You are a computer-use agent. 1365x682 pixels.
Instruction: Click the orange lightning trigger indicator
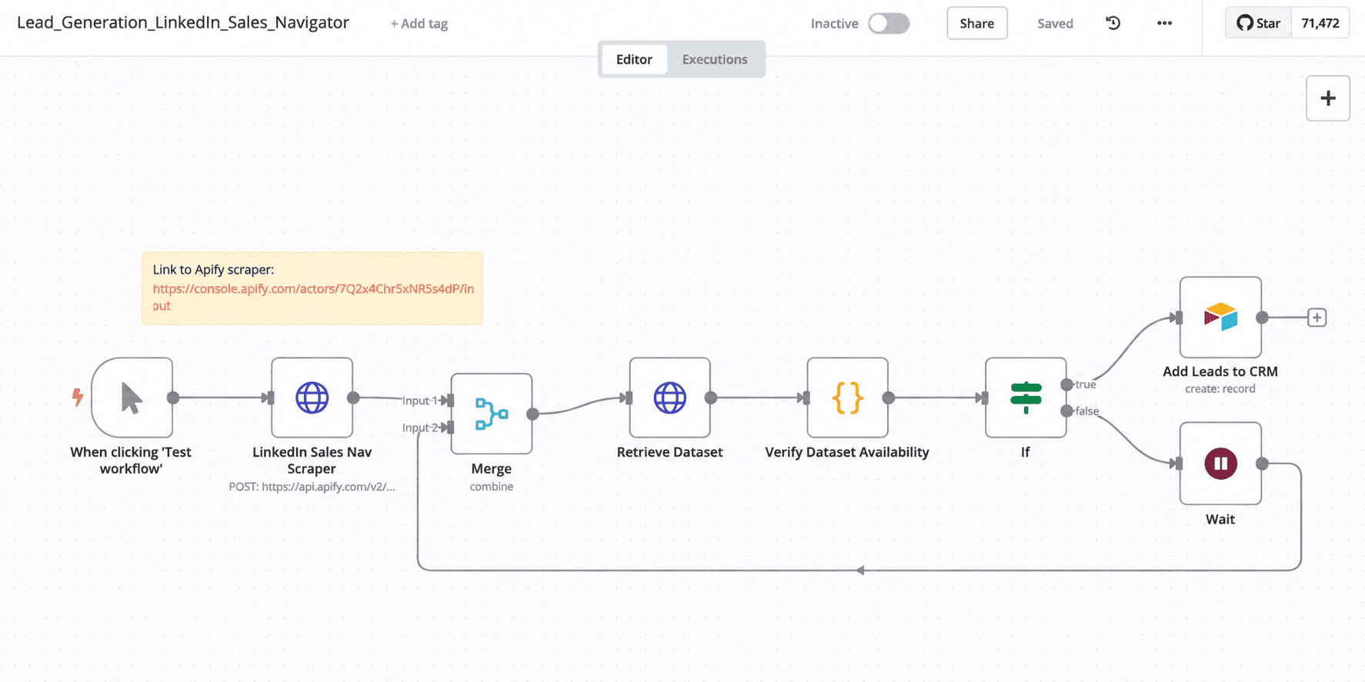point(78,397)
